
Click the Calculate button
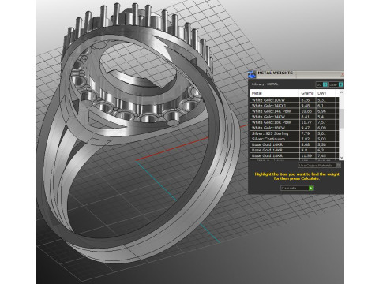pyautogui.click(x=297, y=188)
